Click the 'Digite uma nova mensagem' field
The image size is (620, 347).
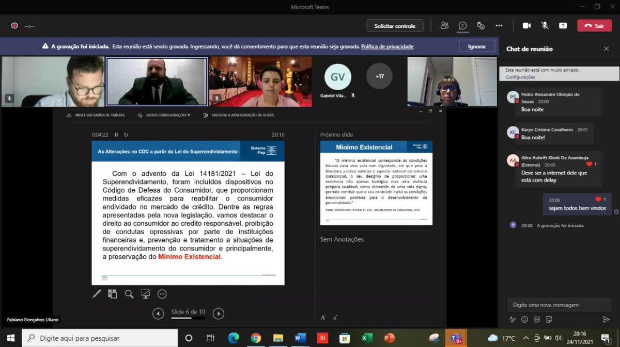(x=559, y=305)
